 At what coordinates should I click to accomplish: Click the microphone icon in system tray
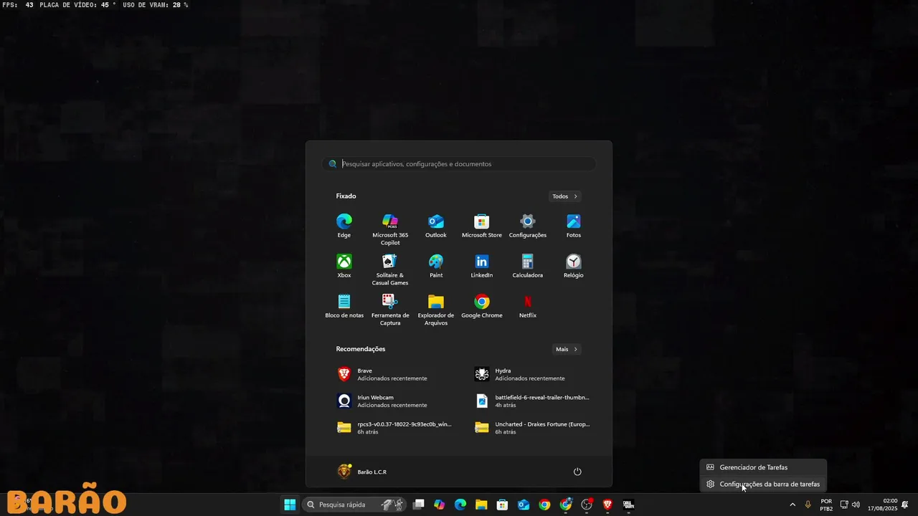(x=808, y=505)
